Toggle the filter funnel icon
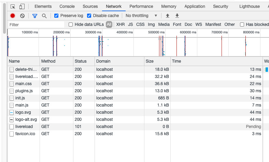This screenshot has height=162, width=269. coord(34,16)
